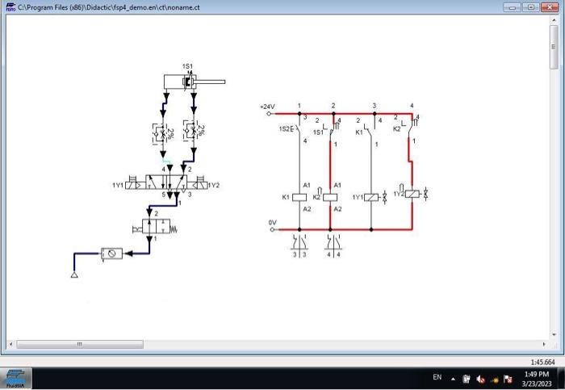Screen dimensions: 565x390
Task: Click the muted volume tray icon
Action: (x=480, y=379)
